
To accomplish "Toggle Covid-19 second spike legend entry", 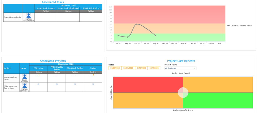I will 240,26.
